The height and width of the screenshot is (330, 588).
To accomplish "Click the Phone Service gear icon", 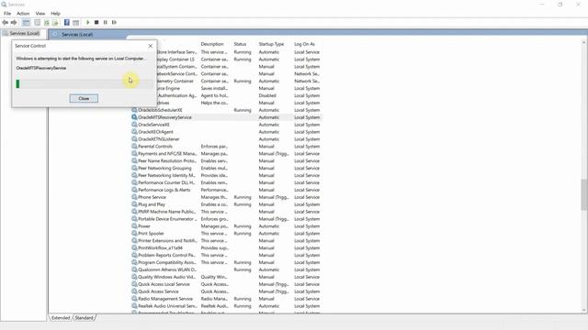I will point(134,197).
